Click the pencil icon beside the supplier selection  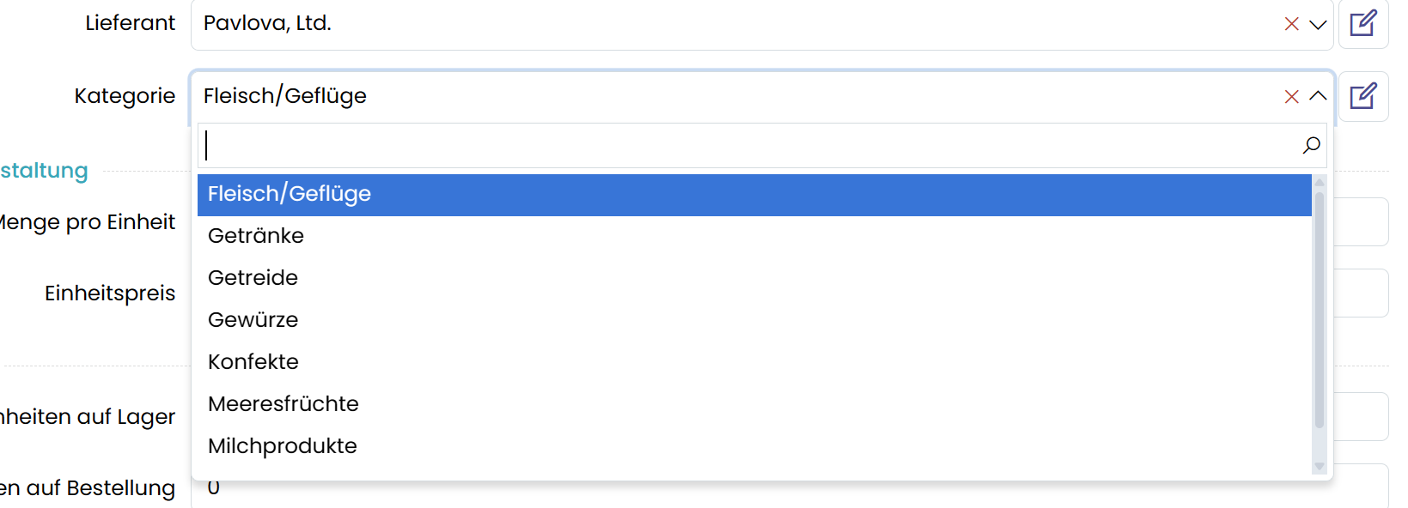click(1363, 23)
